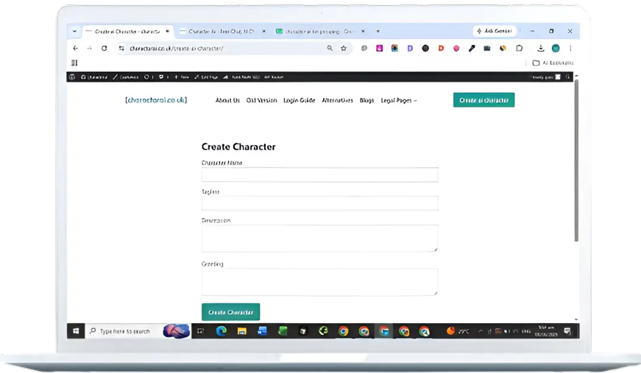Viewport: 641px width, 373px height.
Task: Open Task View on the taskbar
Action: pos(201,331)
